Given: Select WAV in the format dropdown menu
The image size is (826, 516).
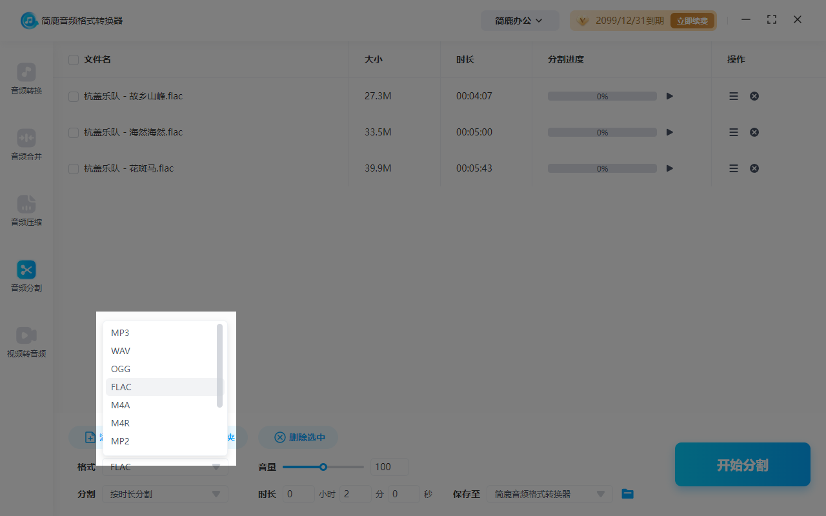Looking at the screenshot, I should pyautogui.click(x=121, y=350).
